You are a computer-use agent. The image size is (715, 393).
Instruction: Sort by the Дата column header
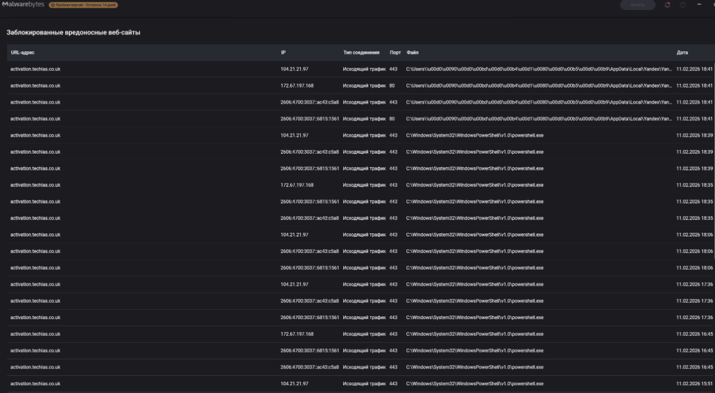click(x=682, y=52)
